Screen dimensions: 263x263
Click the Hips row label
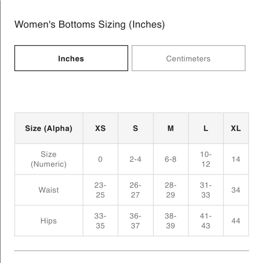[x=49, y=221]
